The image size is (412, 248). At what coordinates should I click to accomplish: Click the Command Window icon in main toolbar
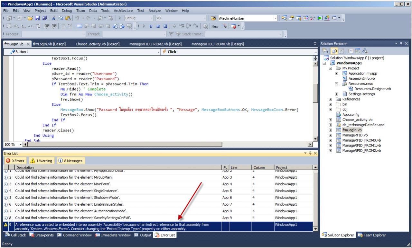pyautogui.click(x=334, y=18)
